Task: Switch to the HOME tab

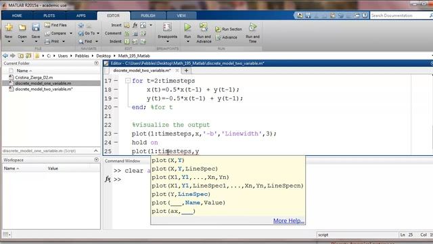Action: tap(17, 16)
